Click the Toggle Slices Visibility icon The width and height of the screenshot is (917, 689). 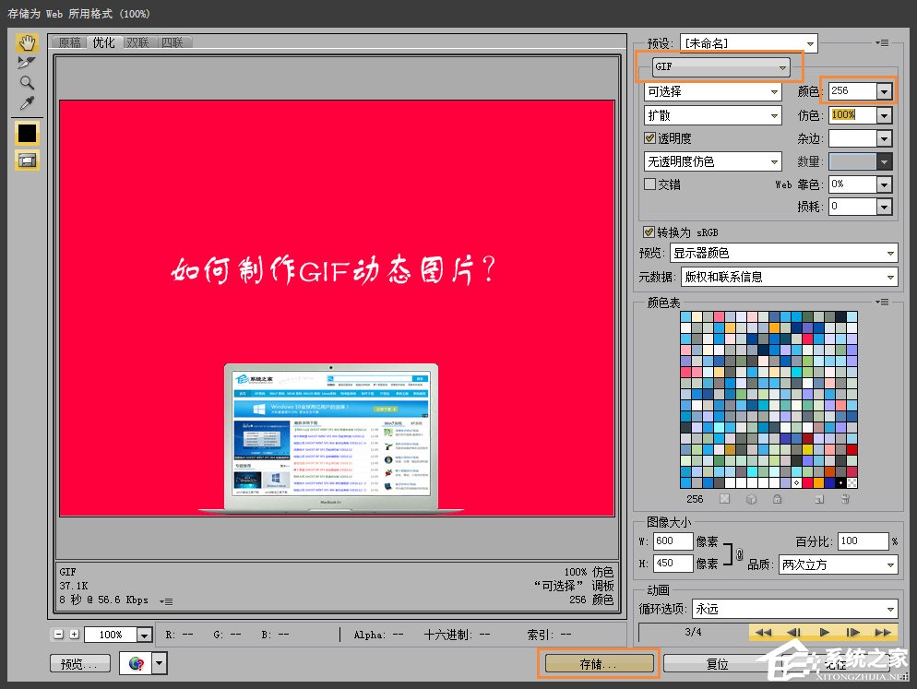pyautogui.click(x=27, y=159)
